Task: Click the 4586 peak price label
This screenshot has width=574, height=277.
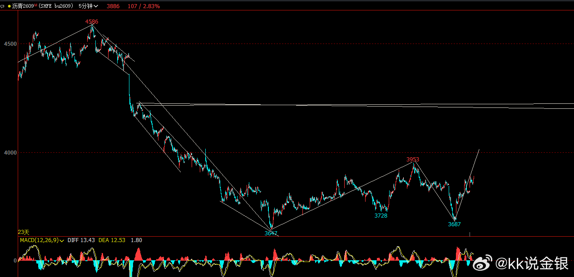Action: tap(92, 21)
